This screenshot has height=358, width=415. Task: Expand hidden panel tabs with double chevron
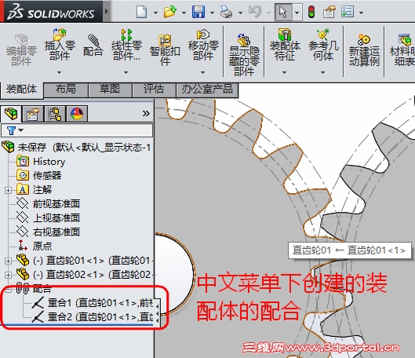(x=146, y=114)
